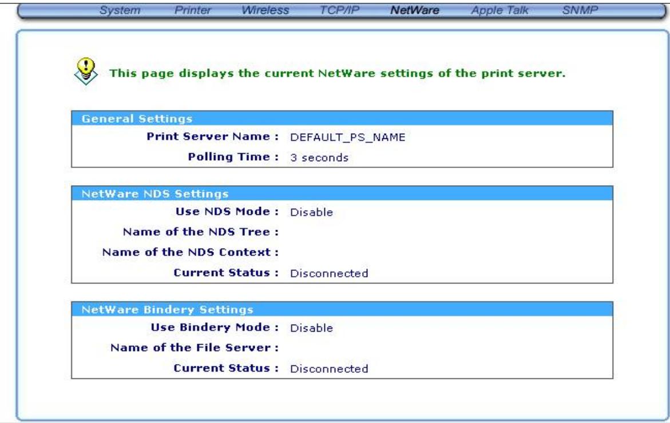Viewport: 670px width, 423px height.
Task: Click the Name of the File Server label
Action: 195,348
